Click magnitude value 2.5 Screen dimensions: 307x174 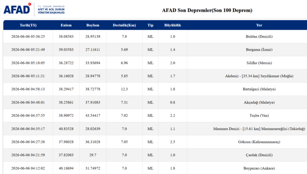[x=172, y=142]
